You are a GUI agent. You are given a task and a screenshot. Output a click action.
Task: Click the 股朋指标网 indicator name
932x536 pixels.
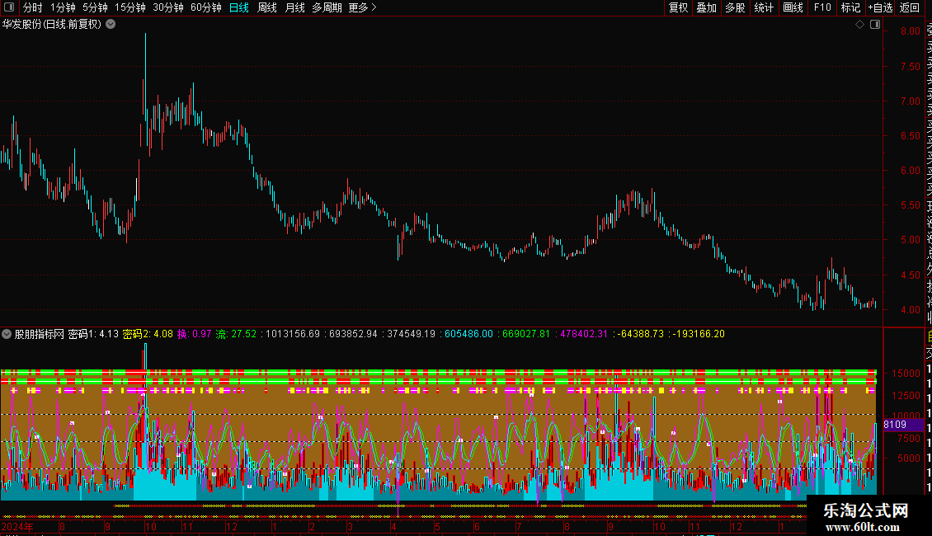click(40, 334)
